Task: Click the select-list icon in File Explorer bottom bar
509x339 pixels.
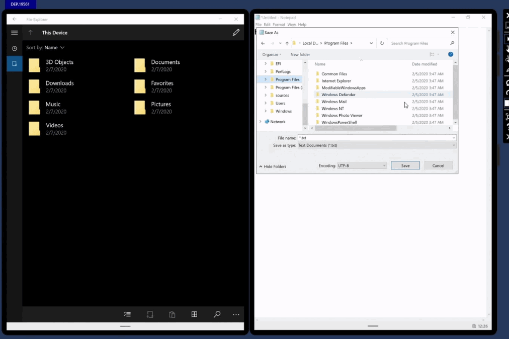Action: tap(127, 314)
